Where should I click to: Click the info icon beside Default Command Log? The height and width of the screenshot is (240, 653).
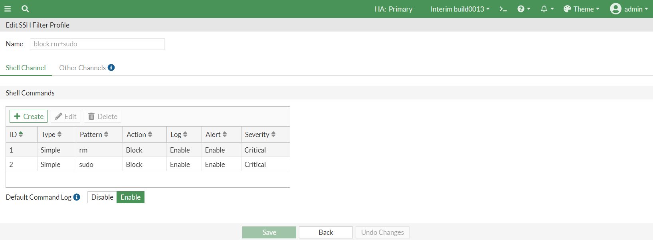tap(76, 196)
